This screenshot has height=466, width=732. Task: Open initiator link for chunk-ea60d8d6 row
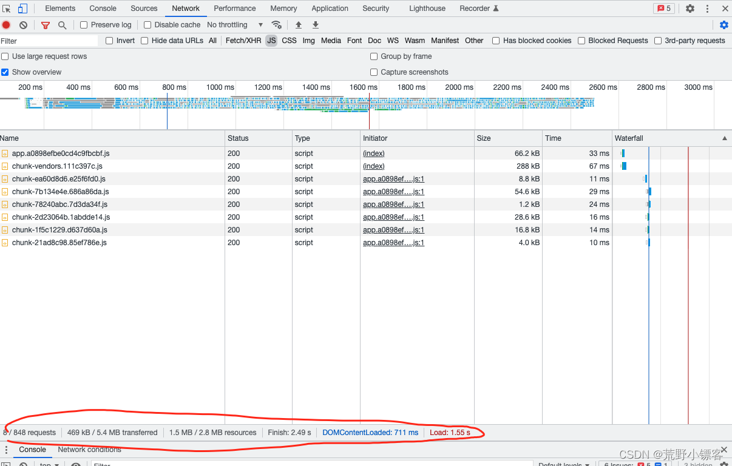[x=393, y=179]
